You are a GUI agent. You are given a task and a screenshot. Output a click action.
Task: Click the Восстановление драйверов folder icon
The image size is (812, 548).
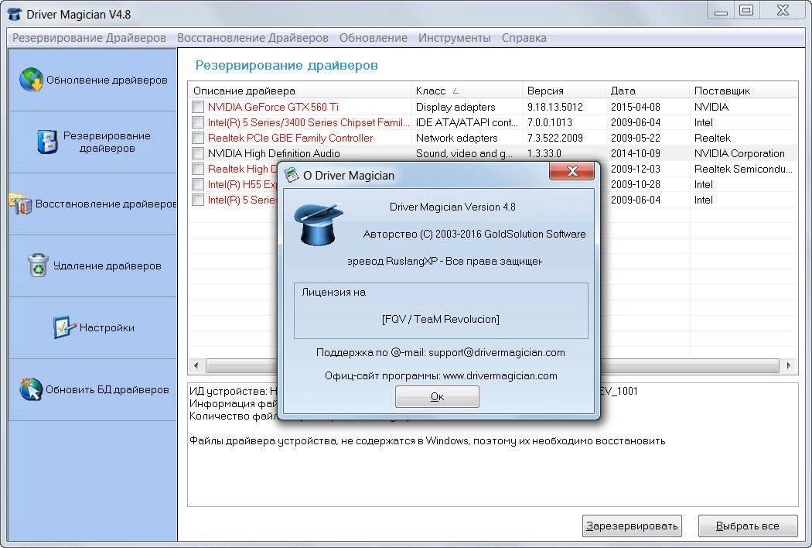[x=19, y=204]
